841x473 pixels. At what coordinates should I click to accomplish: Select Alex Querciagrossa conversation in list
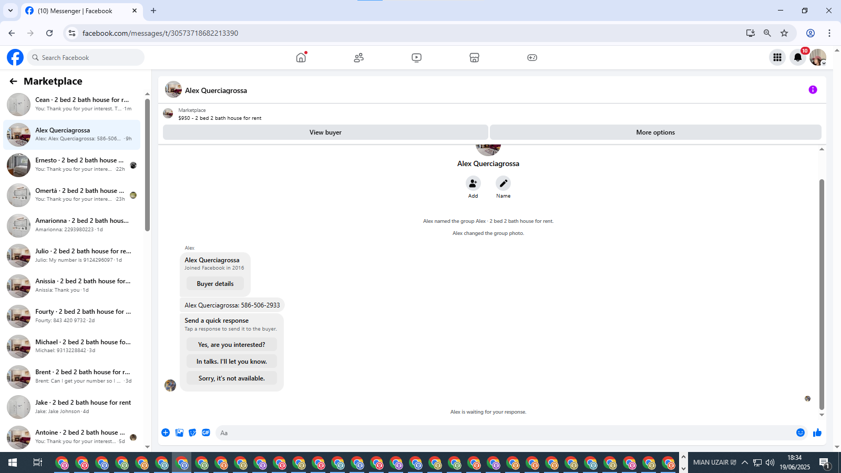tap(72, 135)
